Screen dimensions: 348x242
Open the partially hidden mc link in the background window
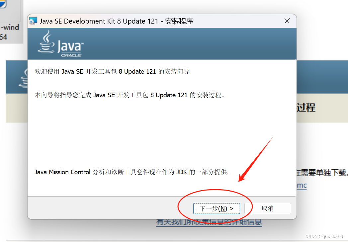coord(302,185)
